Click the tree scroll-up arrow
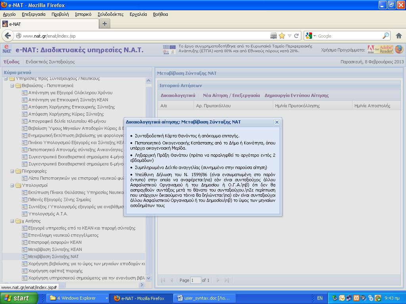This screenshot has width=406, height=304. tap(148, 80)
